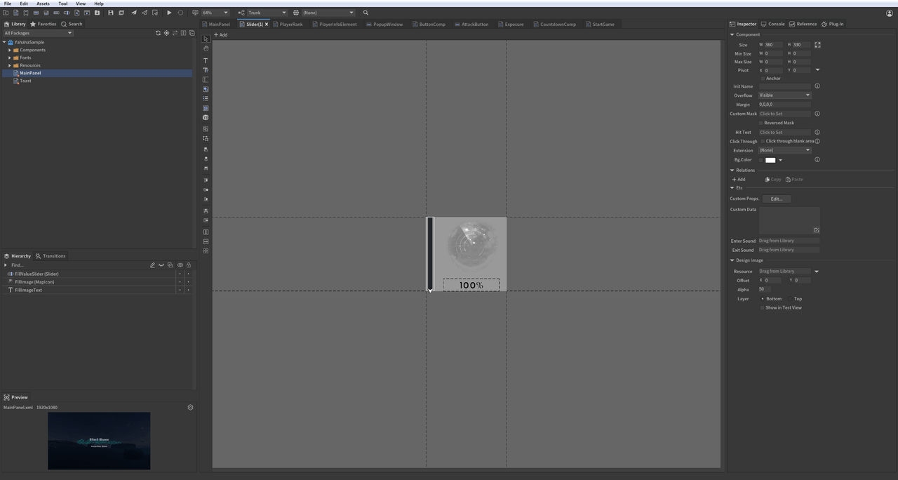Switch to the PlayerRank document tab
Viewport: 898px width, 480px height.
[x=290, y=25]
